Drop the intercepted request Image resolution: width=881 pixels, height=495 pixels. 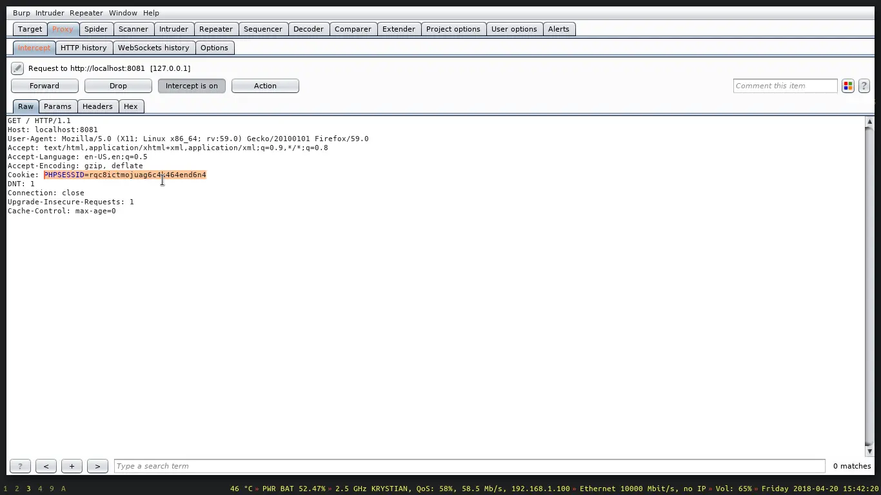(x=118, y=85)
